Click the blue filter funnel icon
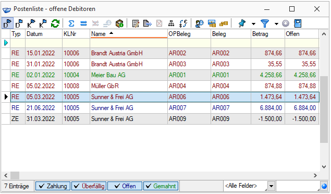The width and height of the screenshot is (331, 194). tap(265, 23)
